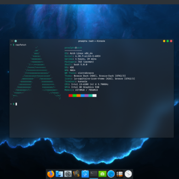Launch Firefox from the dock
This screenshot has height=179, width=179.
(50, 174)
